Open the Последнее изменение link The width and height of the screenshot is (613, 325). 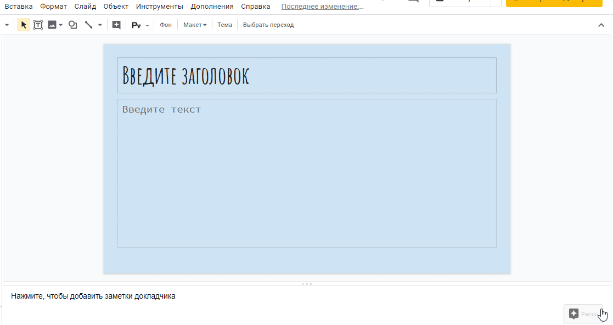click(x=323, y=6)
